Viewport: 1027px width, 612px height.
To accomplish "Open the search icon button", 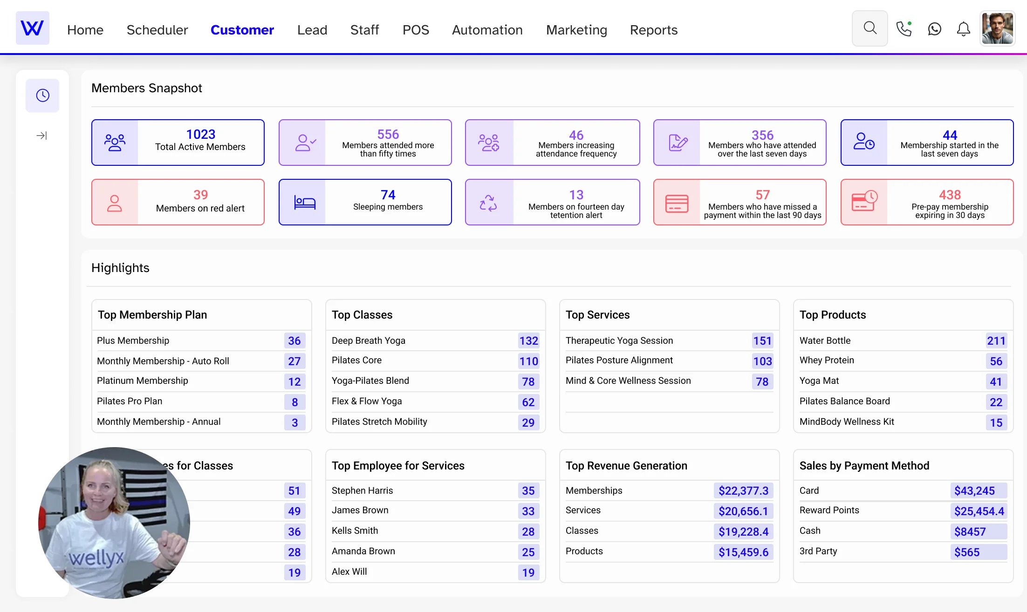I will (870, 28).
